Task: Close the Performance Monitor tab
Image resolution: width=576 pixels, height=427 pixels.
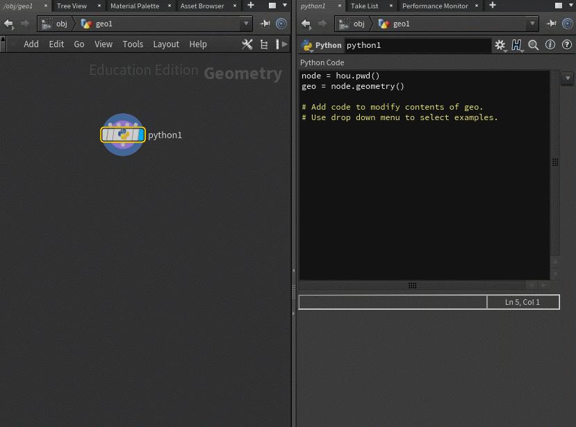Action: [x=477, y=6]
